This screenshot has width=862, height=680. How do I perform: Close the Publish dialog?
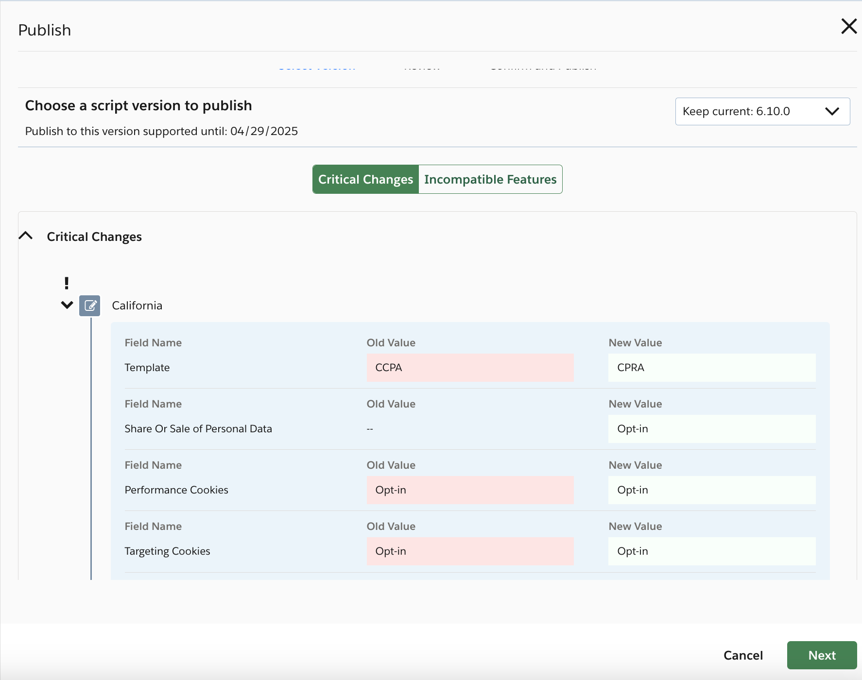pos(848,26)
